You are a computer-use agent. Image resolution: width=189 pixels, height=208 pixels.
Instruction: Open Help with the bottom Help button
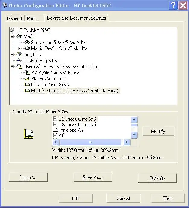[x=168, y=198]
